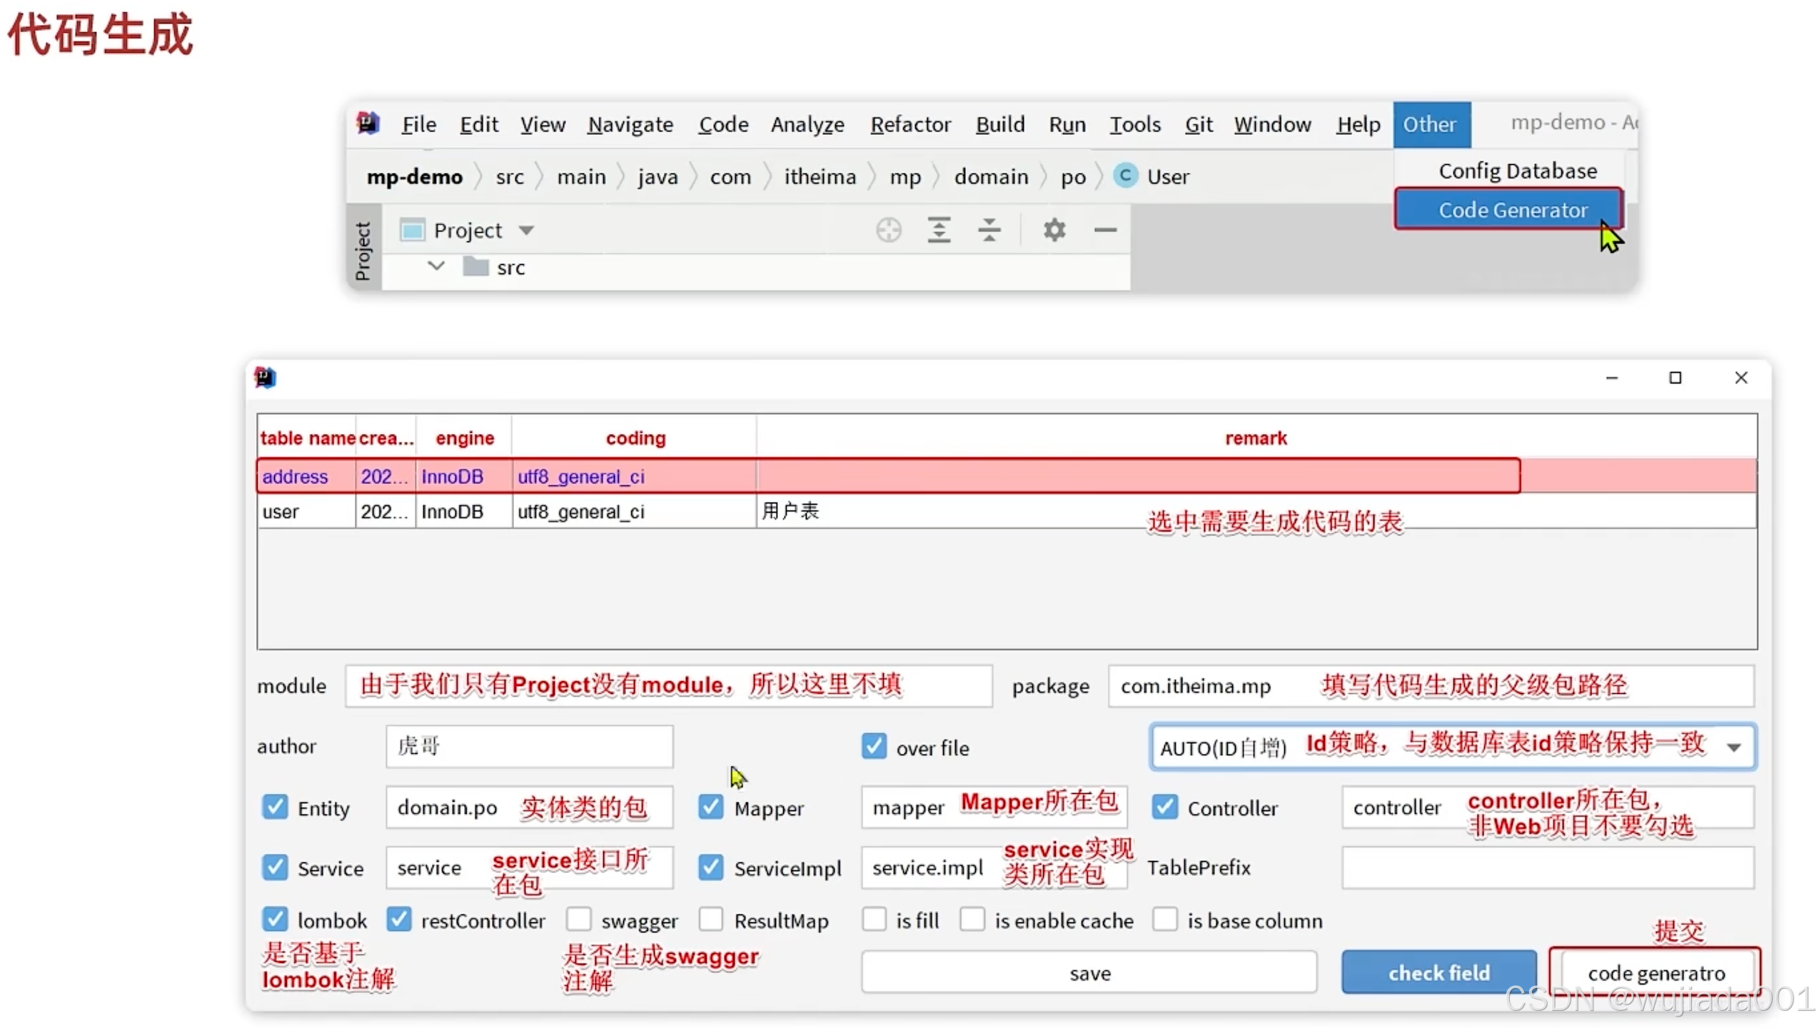Click the Expand All icon in Project panel
1819x1028 pixels.
[x=939, y=230]
